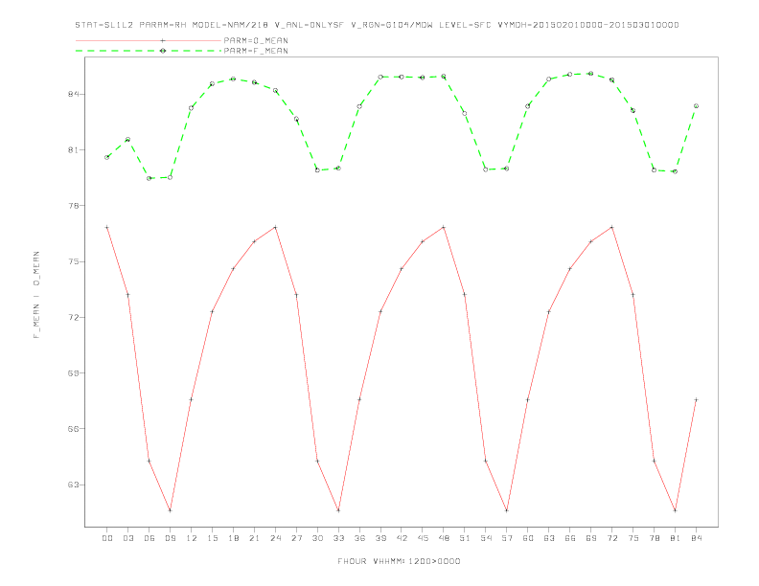Click the x-axis label FHOUR VHHMM:1200>0000
759x586 pixels.
[399, 561]
